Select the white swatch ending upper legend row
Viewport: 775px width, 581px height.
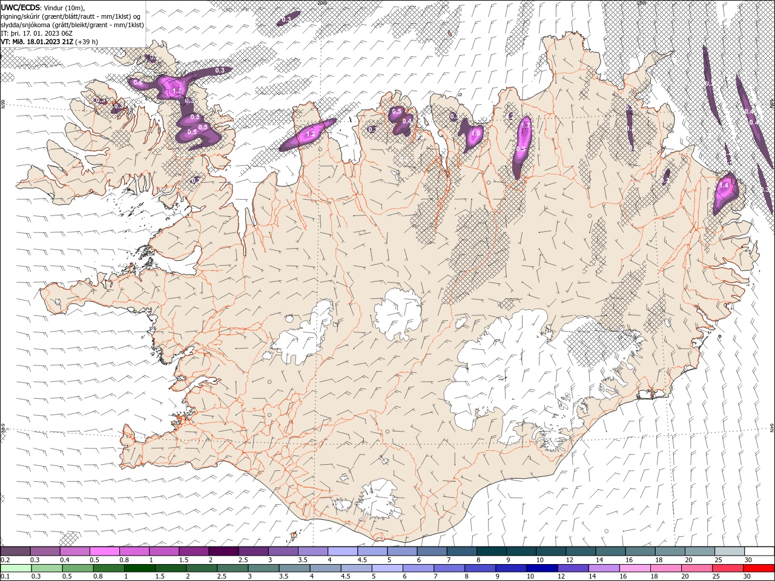pos(759,551)
